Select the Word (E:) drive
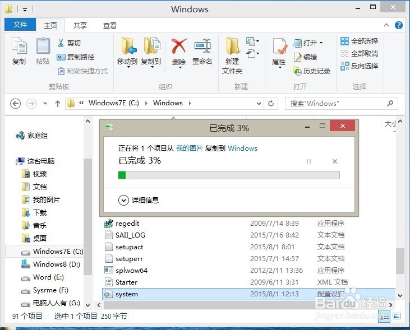 pos(43,277)
